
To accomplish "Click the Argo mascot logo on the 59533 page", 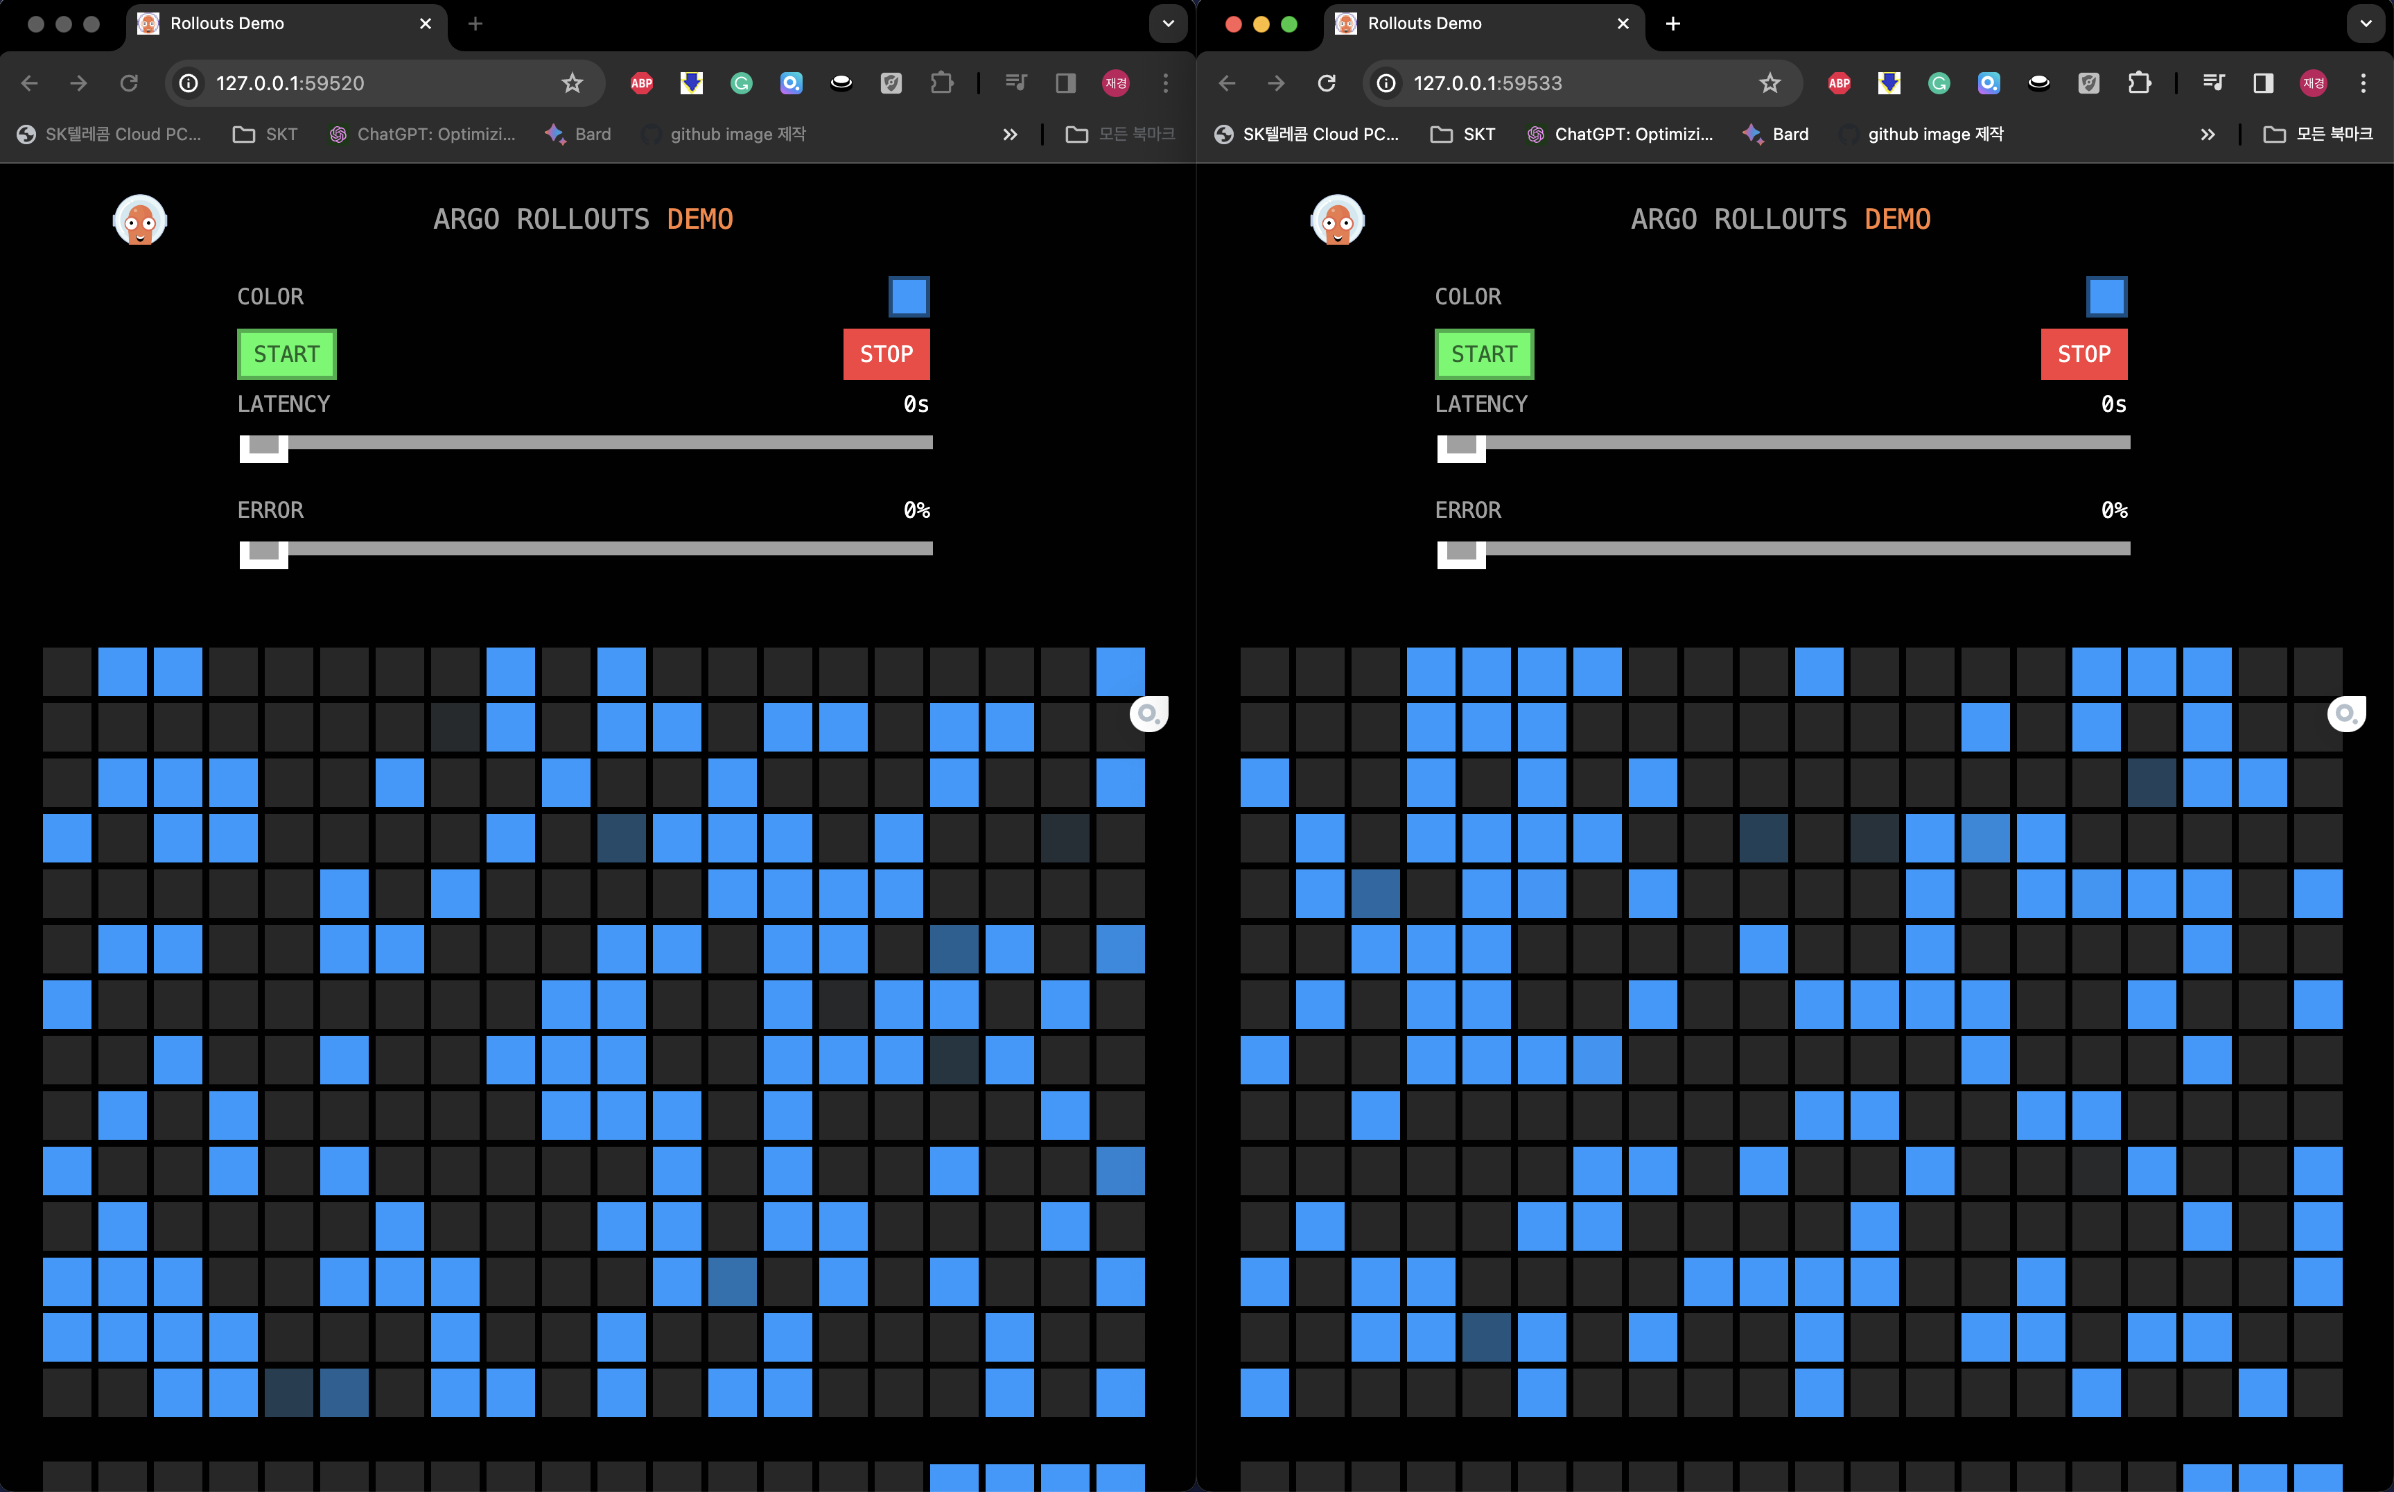I will click(1338, 220).
